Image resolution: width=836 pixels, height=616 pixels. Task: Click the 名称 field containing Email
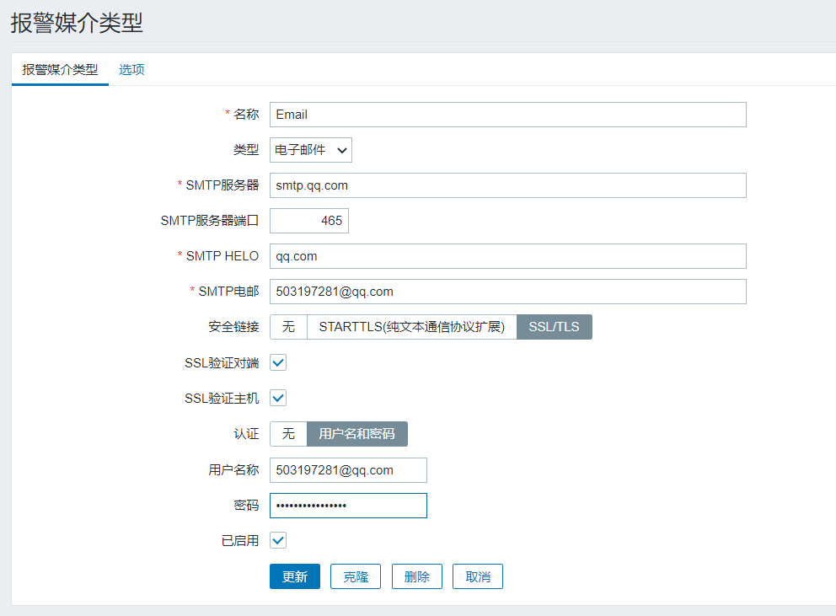(x=507, y=115)
